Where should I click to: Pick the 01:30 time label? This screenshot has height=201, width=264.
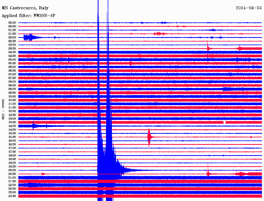tap(12, 34)
